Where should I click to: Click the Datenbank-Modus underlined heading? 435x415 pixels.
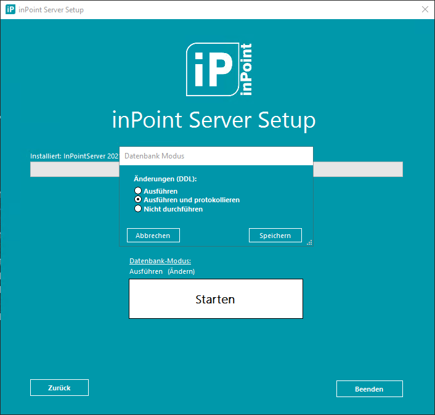pos(160,261)
